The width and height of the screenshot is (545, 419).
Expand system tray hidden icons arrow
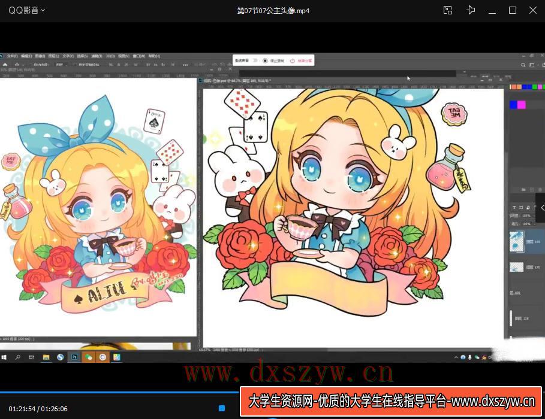tap(456, 357)
